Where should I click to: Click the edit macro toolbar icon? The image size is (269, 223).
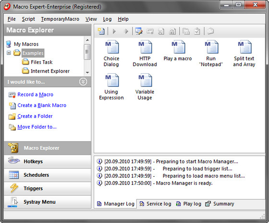[139, 31]
